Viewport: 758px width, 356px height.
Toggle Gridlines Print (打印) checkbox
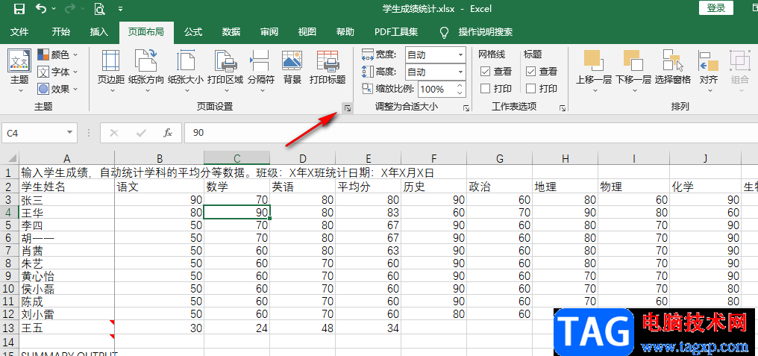(x=486, y=89)
